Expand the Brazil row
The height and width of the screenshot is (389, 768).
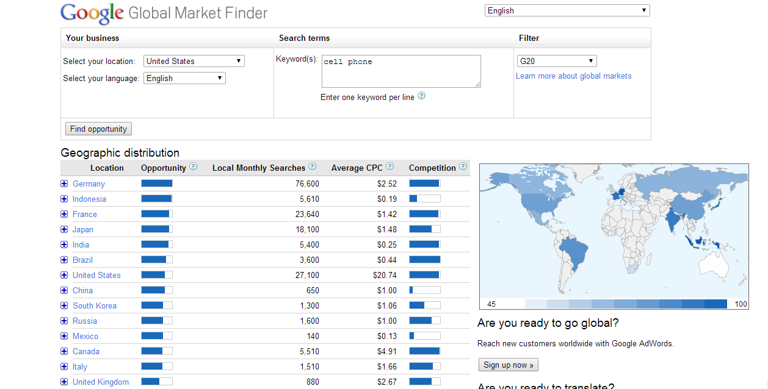(x=64, y=260)
